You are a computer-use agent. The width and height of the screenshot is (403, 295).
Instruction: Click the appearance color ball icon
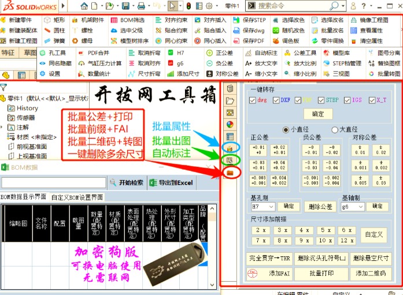pyautogui.click(x=230, y=125)
